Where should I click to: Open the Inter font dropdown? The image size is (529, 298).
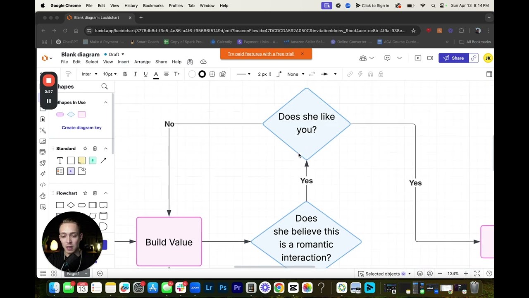(89, 74)
